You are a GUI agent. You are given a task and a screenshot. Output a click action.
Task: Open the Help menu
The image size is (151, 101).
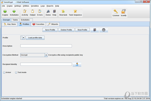click(x=57, y=6)
